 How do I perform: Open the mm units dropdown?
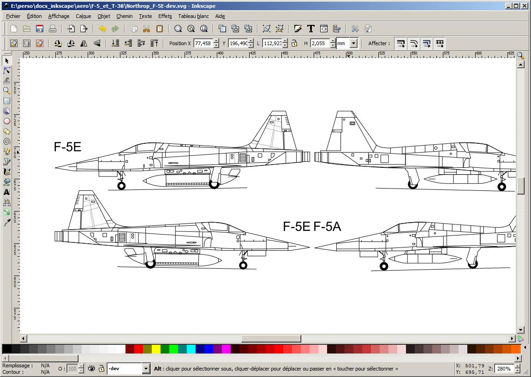click(x=353, y=43)
